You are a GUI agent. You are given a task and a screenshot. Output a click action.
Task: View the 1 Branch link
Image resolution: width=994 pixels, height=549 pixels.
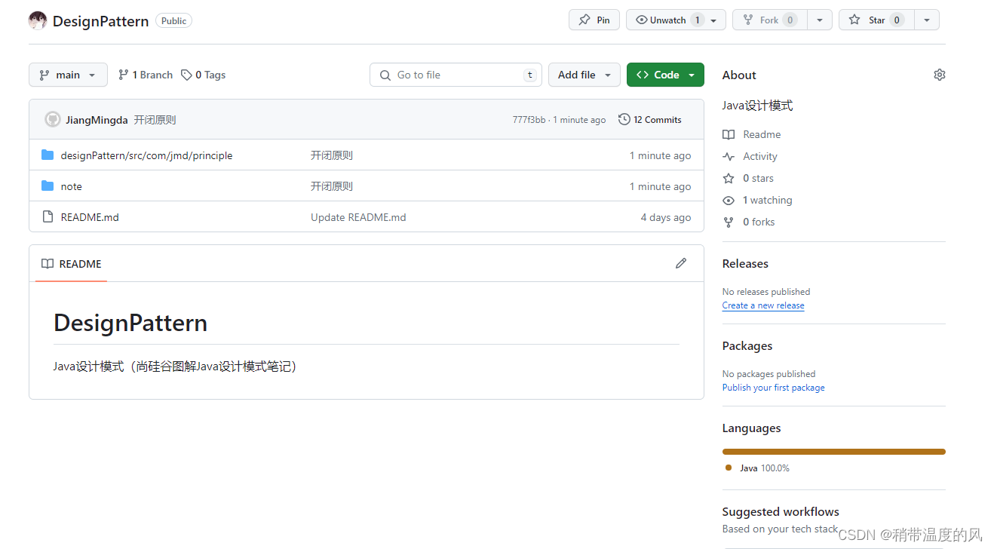click(146, 75)
